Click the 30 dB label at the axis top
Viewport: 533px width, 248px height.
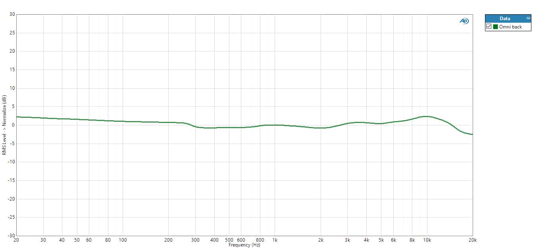click(x=12, y=14)
